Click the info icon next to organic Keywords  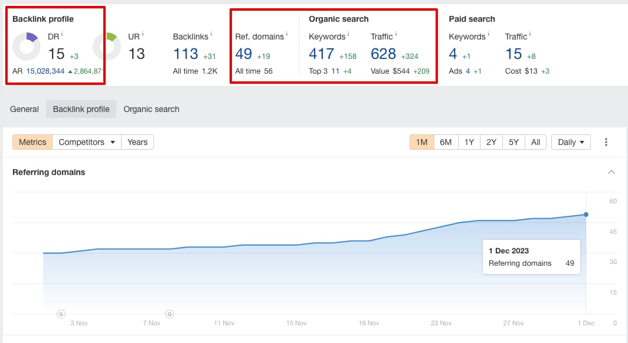click(348, 34)
